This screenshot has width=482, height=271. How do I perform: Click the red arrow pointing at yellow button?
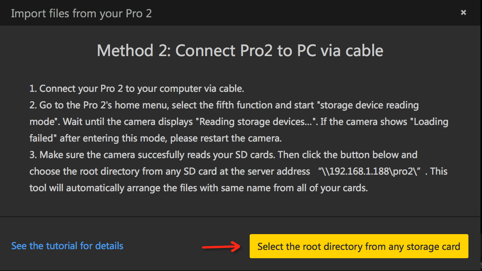pos(221,247)
